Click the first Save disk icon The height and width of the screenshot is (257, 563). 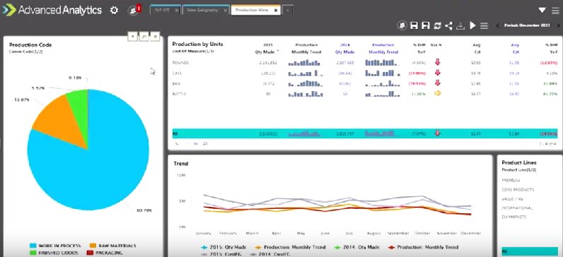(414, 25)
